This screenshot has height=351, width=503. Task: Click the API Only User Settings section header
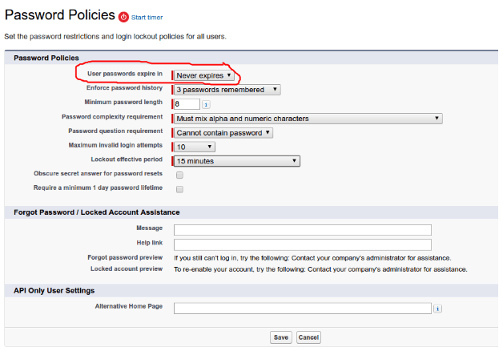pos(59,290)
